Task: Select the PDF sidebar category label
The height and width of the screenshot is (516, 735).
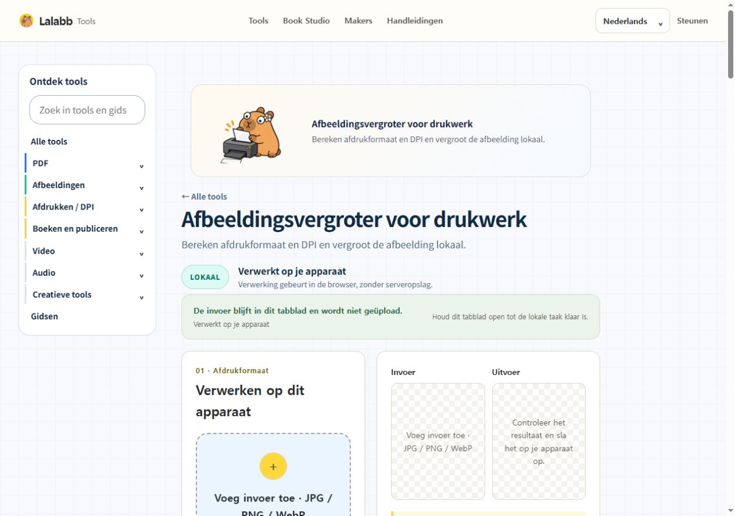Action: pos(40,163)
